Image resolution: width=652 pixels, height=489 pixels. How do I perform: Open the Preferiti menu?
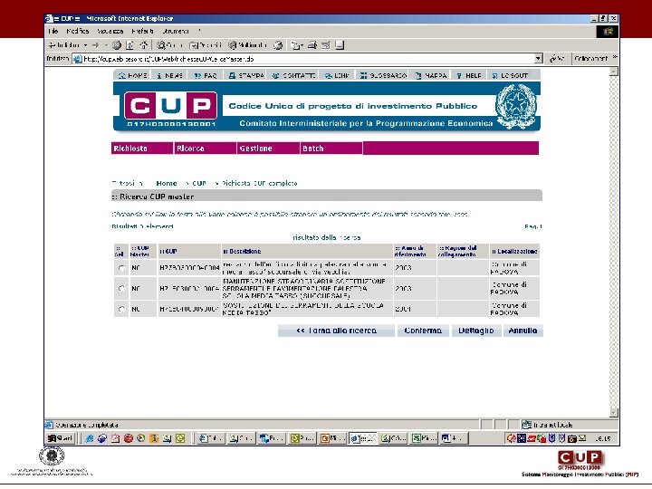[142, 31]
